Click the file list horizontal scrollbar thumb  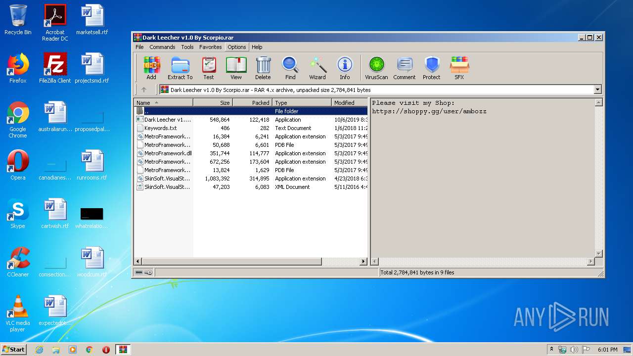[232, 261]
